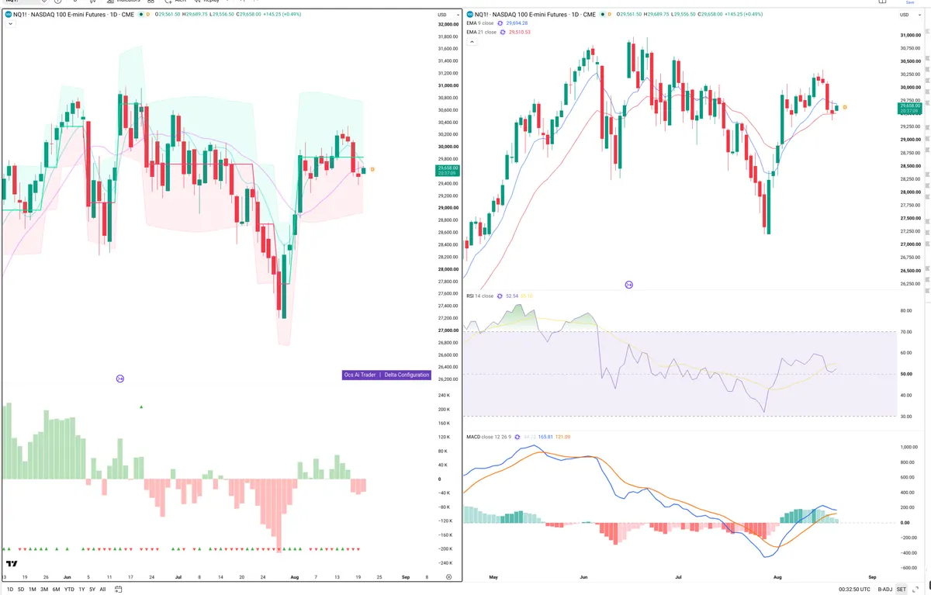Click purple event marker in right chart
931x595 pixels.
629,285
